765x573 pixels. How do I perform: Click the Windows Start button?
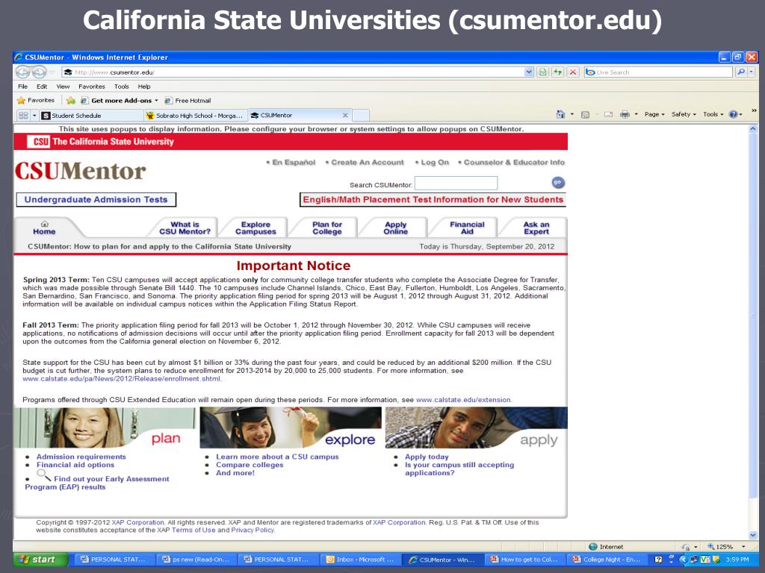click(40, 560)
